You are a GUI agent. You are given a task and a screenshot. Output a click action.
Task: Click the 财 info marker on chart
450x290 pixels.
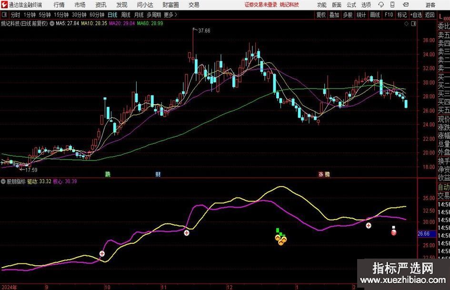(158, 174)
